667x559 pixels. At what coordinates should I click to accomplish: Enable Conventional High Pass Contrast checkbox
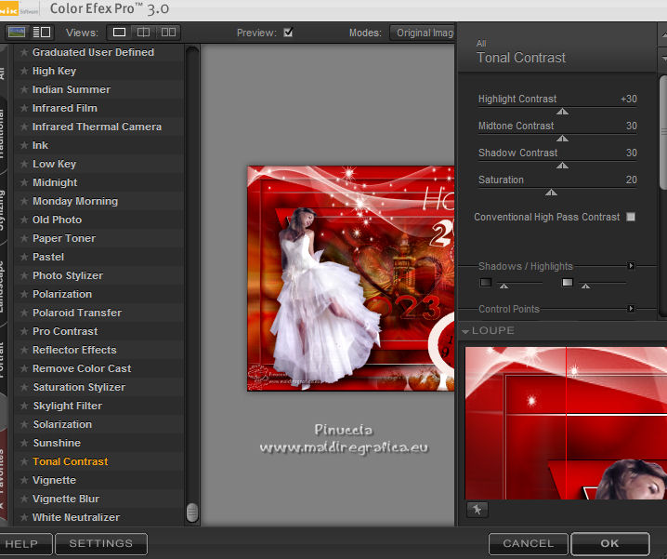pos(631,217)
